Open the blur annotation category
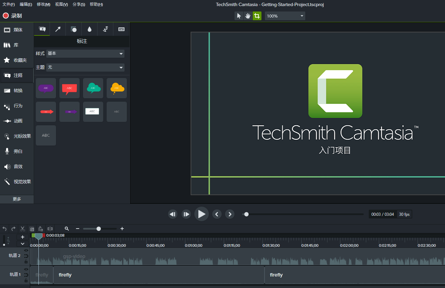Screen dimensions: 445x288 click(89, 29)
